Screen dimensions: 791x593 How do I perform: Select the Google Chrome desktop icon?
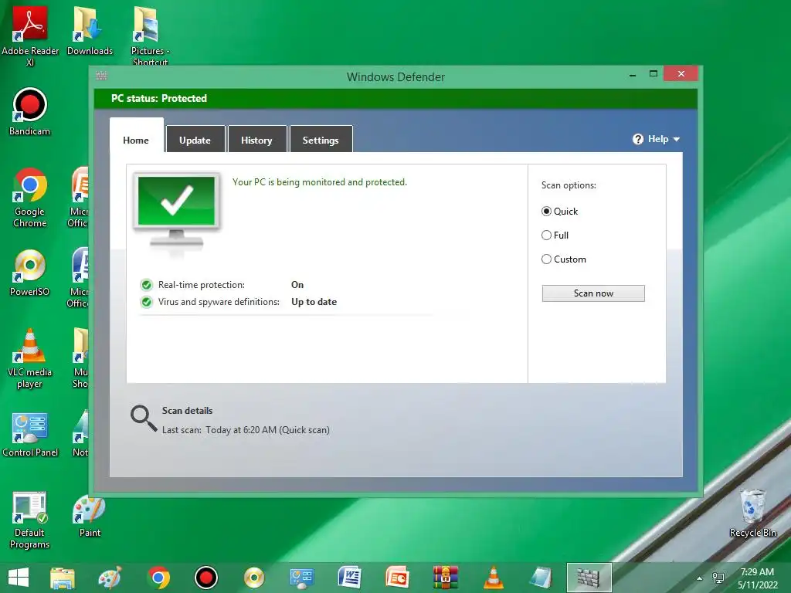pyautogui.click(x=30, y=198)
